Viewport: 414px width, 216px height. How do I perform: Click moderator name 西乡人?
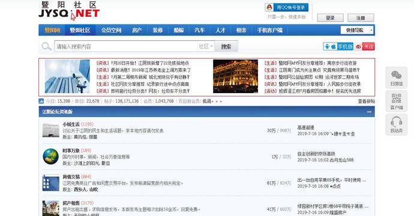80,190
